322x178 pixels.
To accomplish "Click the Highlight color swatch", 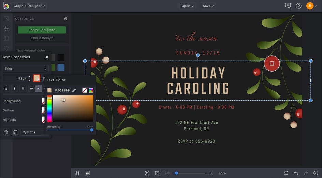I will 43,120.
